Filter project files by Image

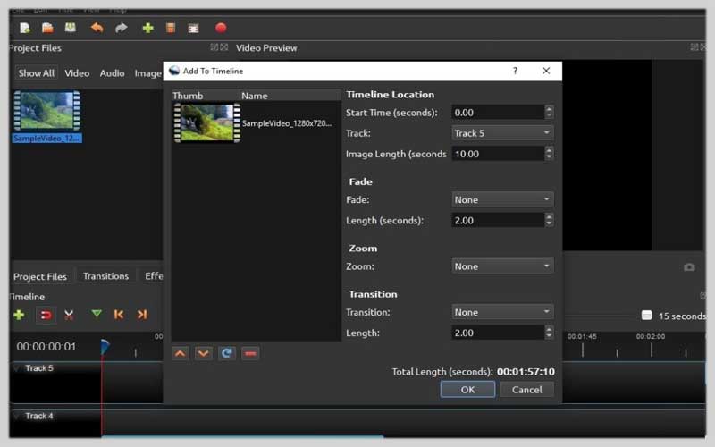click(x=147, y=73)
